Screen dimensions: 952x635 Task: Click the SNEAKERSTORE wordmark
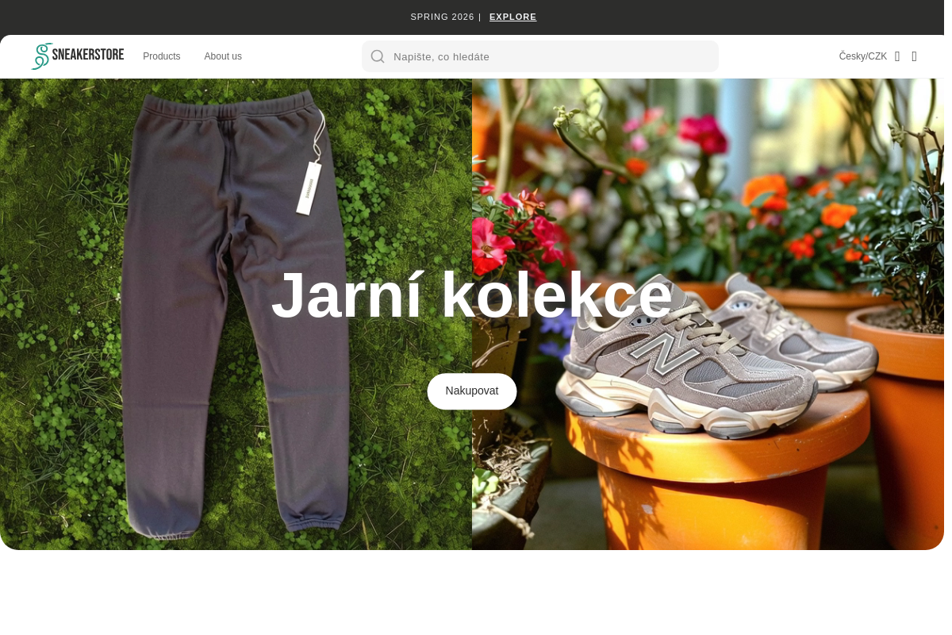(x=88, y=56)
